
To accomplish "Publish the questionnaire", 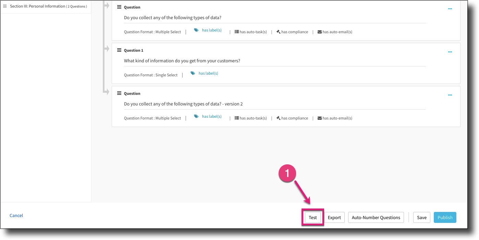I will tap(445, 217).
